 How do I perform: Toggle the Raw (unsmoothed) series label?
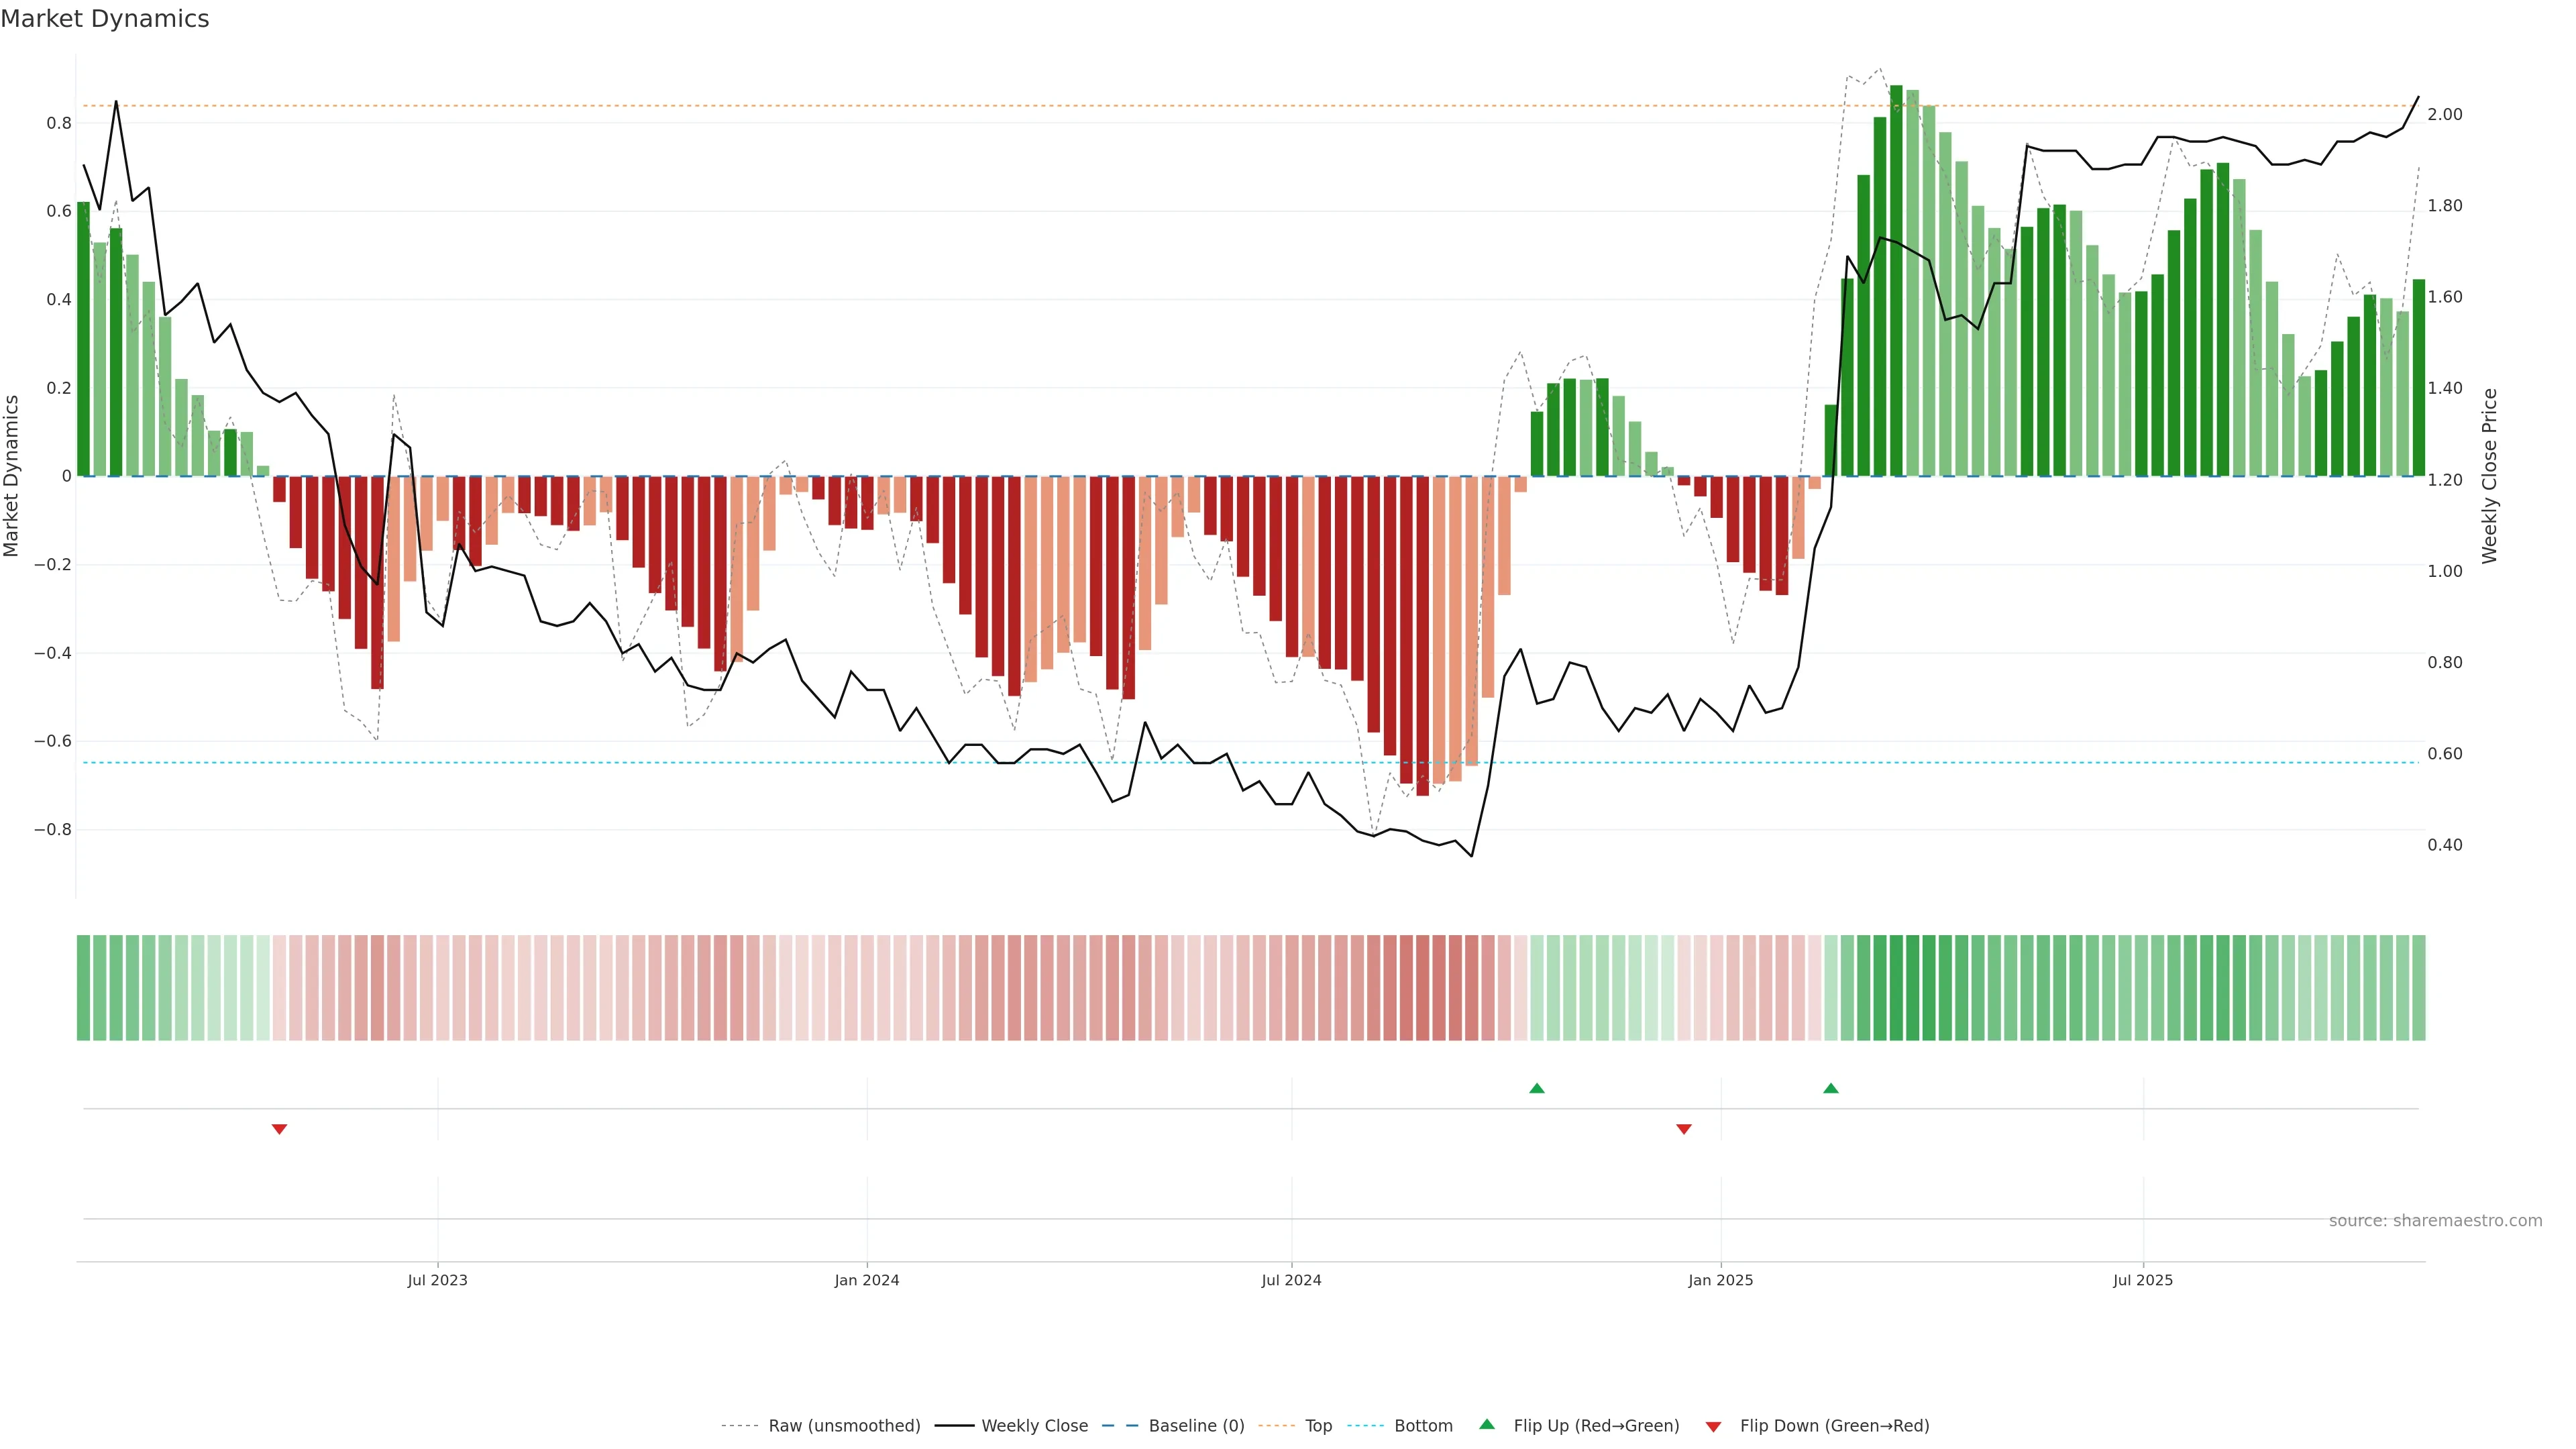tap(844, 1426)
